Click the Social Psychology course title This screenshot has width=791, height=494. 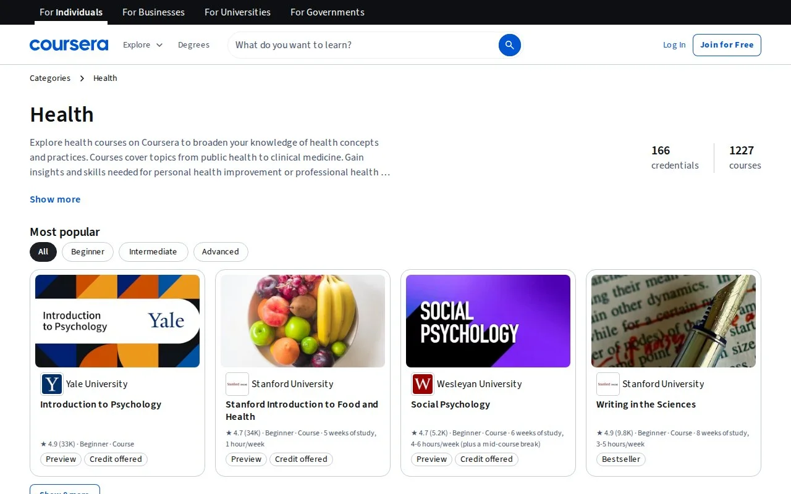click(450, 404)
